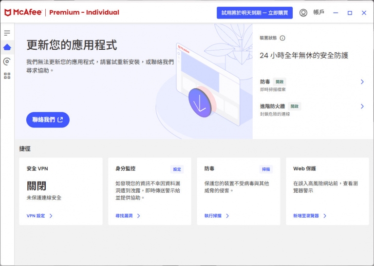Click the 裝置狀態 label
Image resolution: width=374 pixels, height=266 pixels.
tap(268, 38)
